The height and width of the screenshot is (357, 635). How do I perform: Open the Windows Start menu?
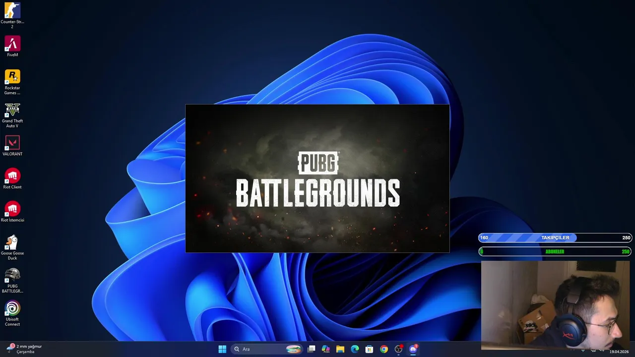pos(222,349)
